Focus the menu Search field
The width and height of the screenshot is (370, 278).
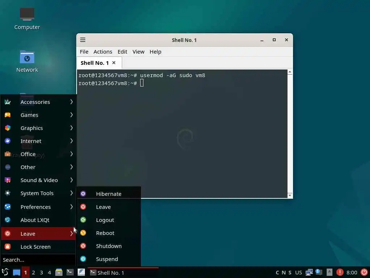tap(38, 260)
